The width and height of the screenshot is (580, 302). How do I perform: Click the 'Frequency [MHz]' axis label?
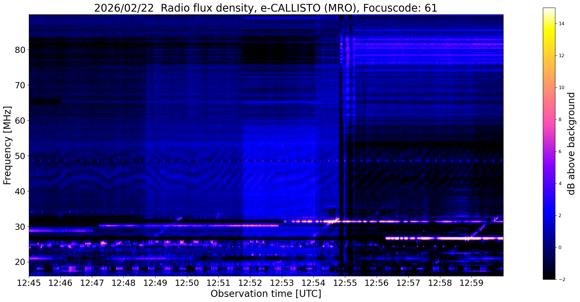8,145
